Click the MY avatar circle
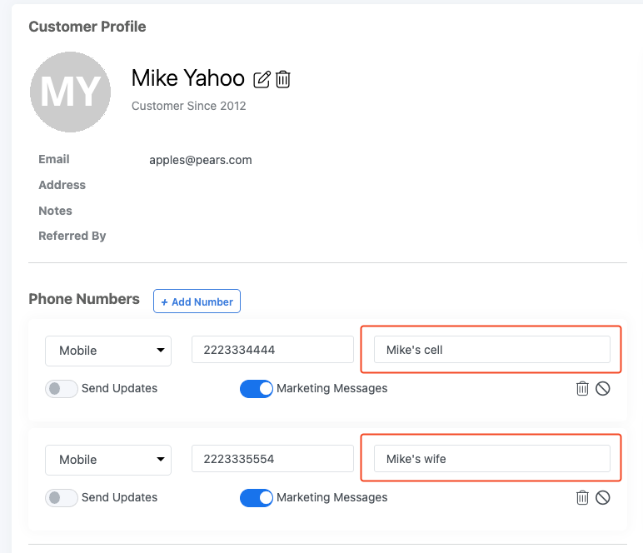The image size is (643, 553). point(70,92)
